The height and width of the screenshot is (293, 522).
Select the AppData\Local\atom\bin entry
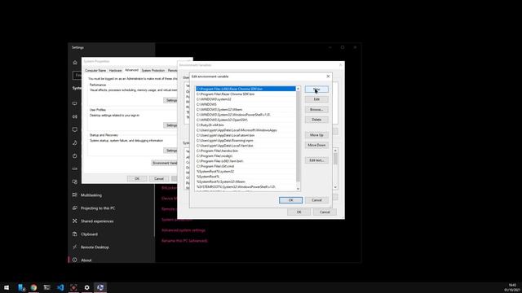tap(246, 135)
